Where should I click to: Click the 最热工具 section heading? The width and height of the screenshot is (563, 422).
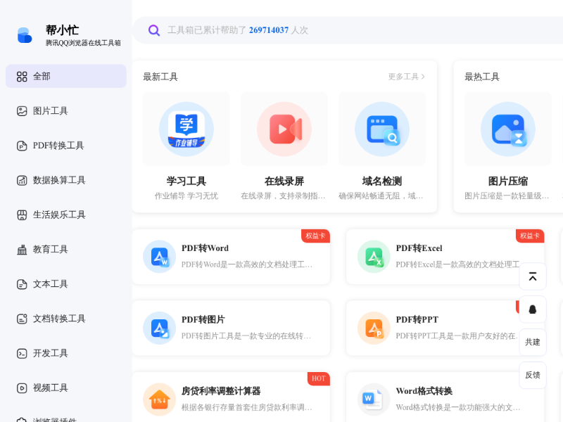point(482,77)
